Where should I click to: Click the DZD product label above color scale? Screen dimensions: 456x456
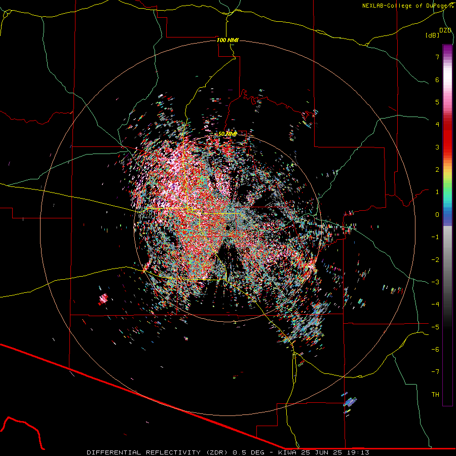click(445, 30)
